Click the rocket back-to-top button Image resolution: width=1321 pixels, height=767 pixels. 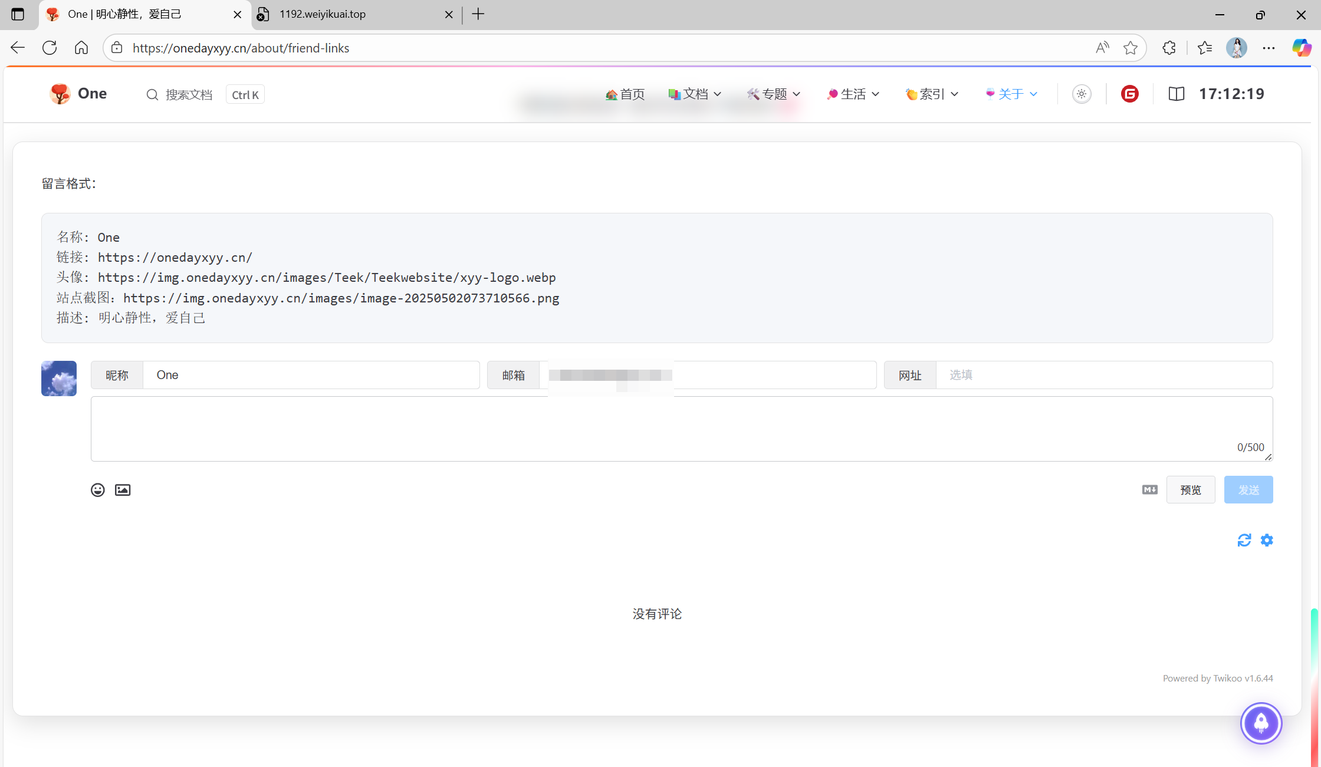(x=1261, y=723)
